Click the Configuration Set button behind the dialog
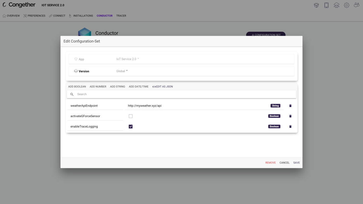 coord(266,34)
